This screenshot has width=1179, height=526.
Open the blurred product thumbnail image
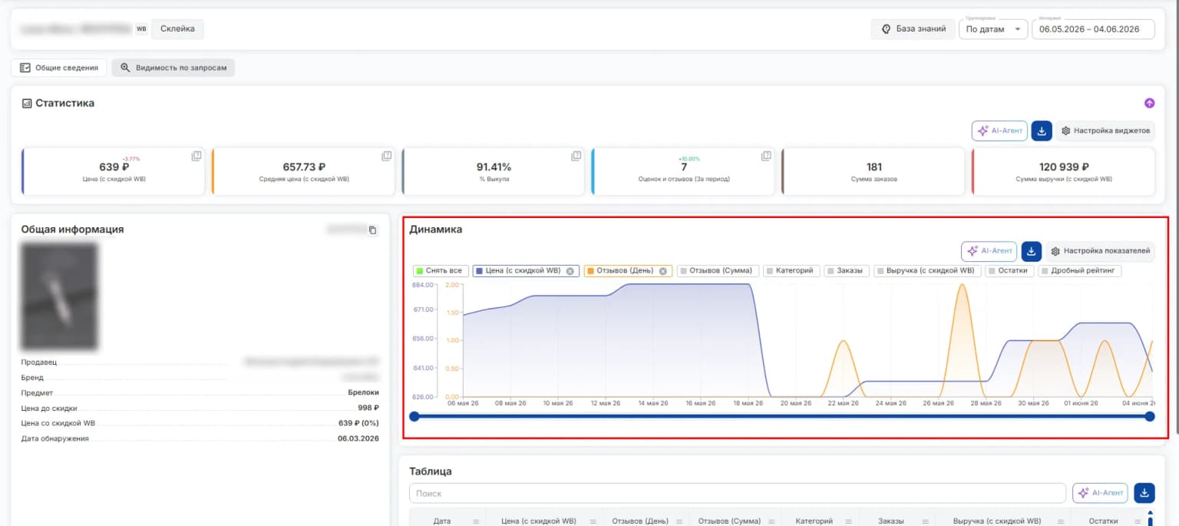click(59, 296)
